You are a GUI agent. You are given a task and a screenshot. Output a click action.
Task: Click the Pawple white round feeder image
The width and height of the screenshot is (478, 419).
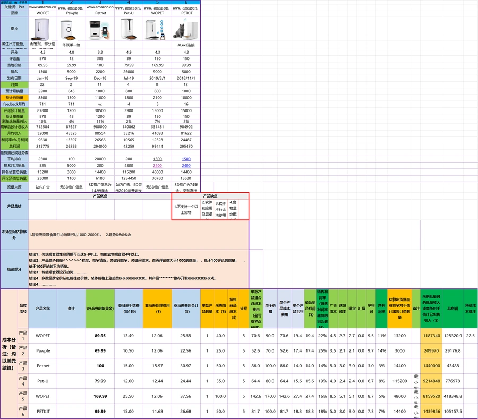click(69, 30)
